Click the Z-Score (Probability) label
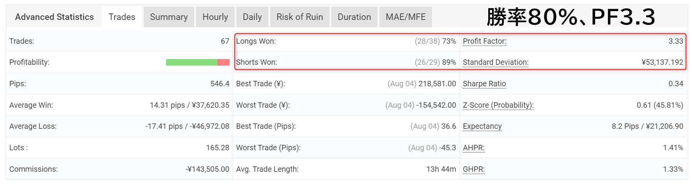This screenshot has height=184, width=692. (498, 105)
